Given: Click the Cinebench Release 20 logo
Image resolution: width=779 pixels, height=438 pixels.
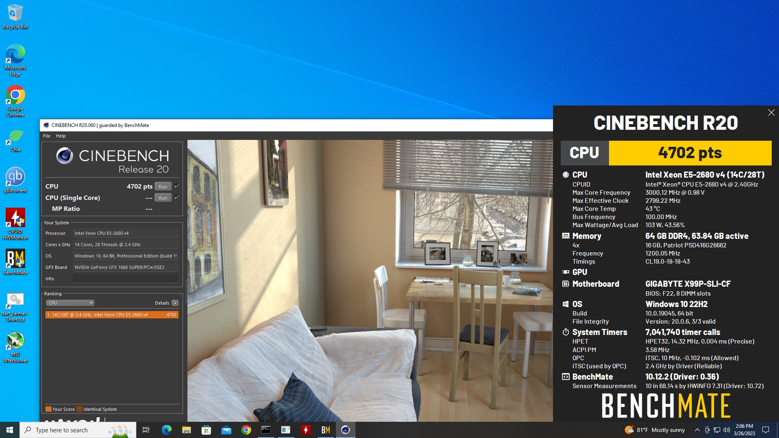Looking at the screenshot, I should coord(112,161).
